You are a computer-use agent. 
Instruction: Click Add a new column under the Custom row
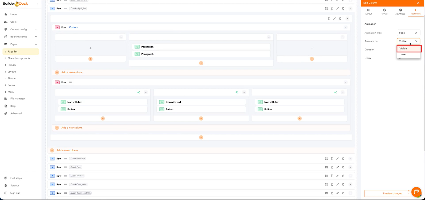(72, 72)
